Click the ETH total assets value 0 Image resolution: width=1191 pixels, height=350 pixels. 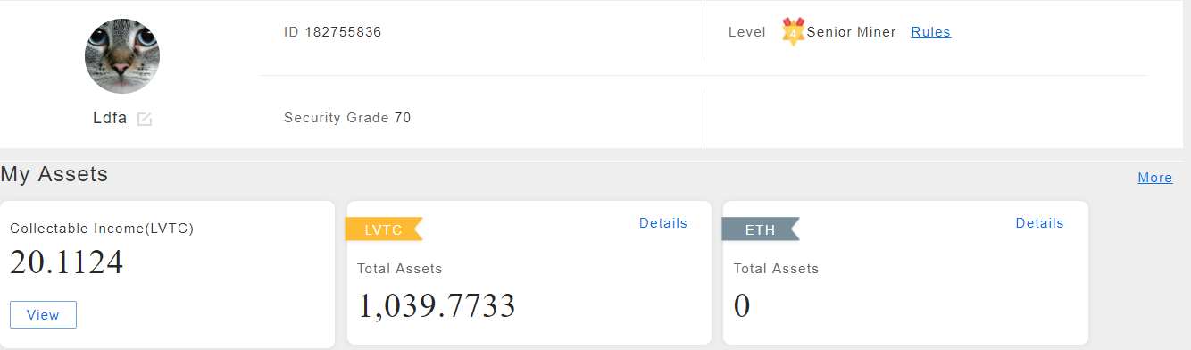coord(742,306)
